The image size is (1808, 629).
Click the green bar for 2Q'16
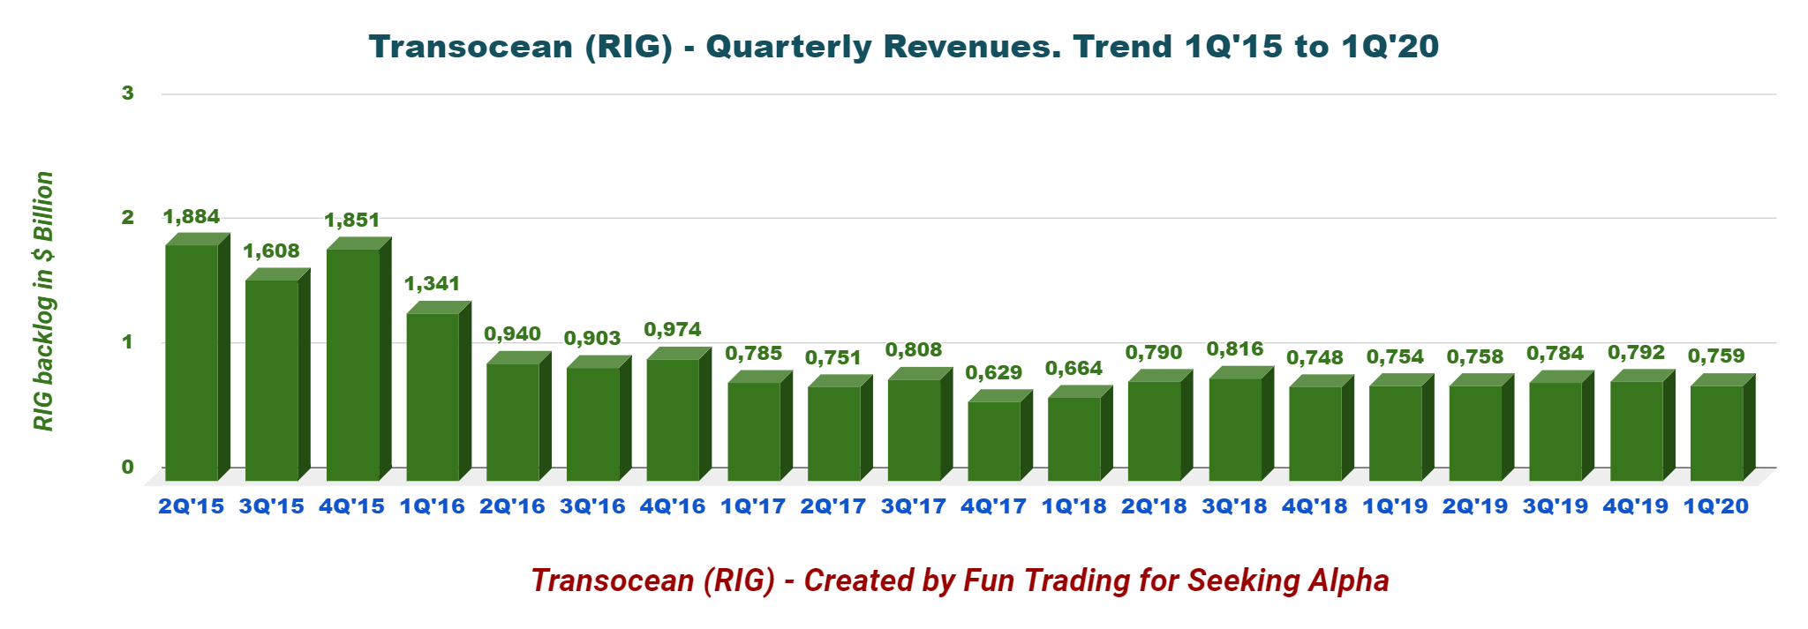(519, 416)
